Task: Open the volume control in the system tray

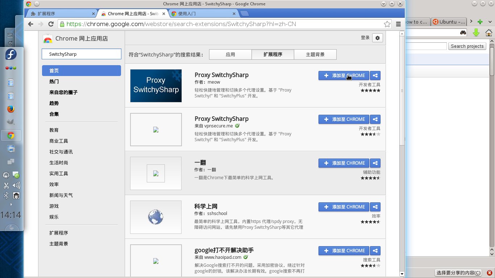Action: [x=16, y=186]
